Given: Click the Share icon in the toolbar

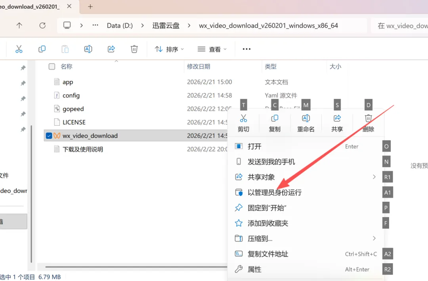Looking at the screenshot, I should [x=111, y=49].
